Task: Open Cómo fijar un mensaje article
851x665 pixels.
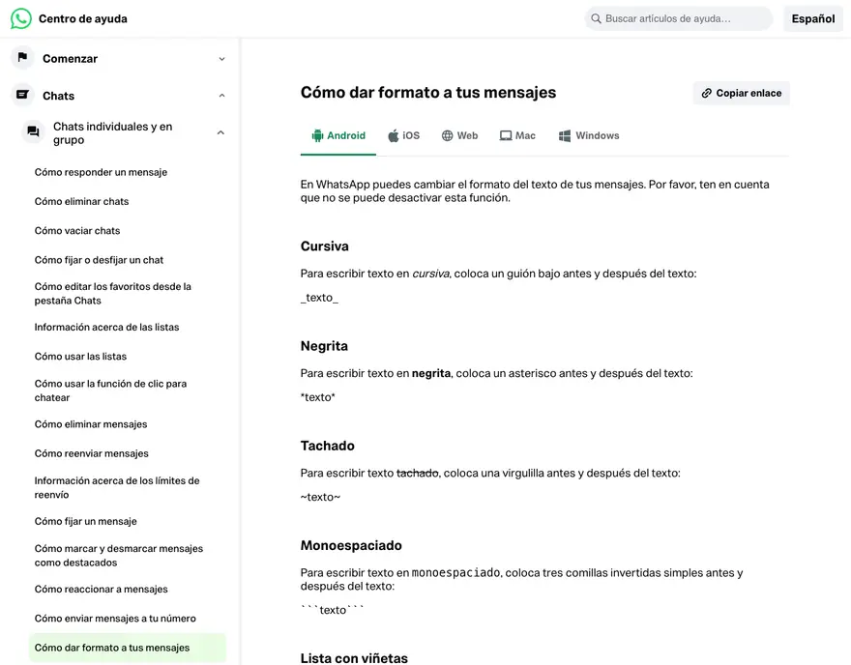Action: tap(85, 521)
